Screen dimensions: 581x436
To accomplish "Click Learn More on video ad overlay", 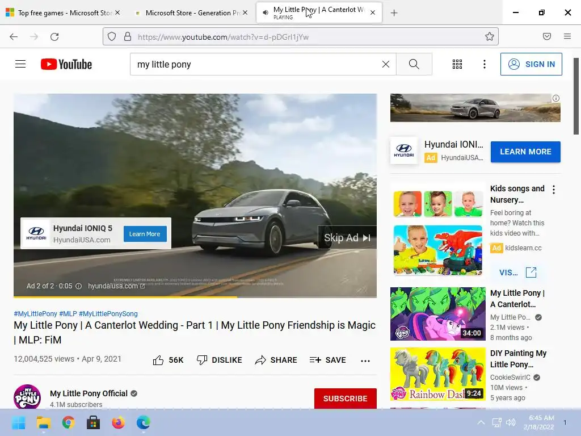I will click(x=145, y=234).
